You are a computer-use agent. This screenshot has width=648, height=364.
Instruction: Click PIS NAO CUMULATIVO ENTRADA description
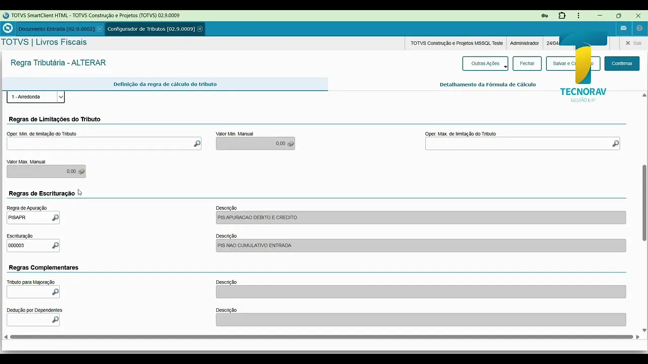point(421,245)
